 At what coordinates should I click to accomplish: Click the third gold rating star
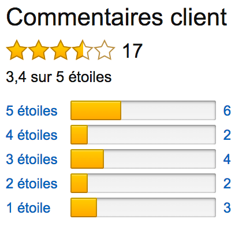pos(61,50)
